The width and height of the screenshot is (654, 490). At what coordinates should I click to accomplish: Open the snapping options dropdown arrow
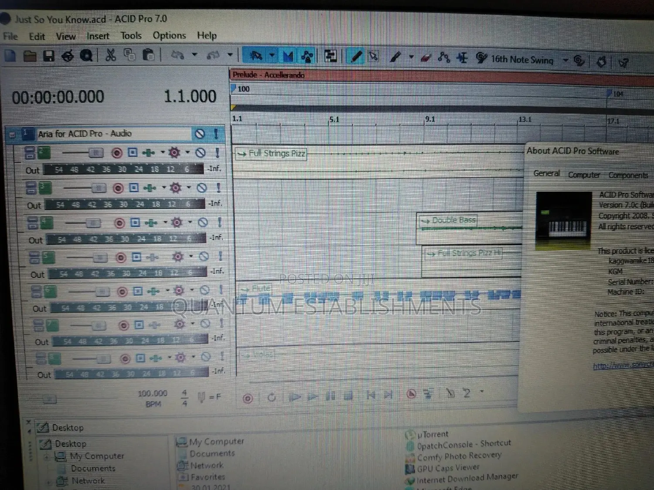[272, 55]
